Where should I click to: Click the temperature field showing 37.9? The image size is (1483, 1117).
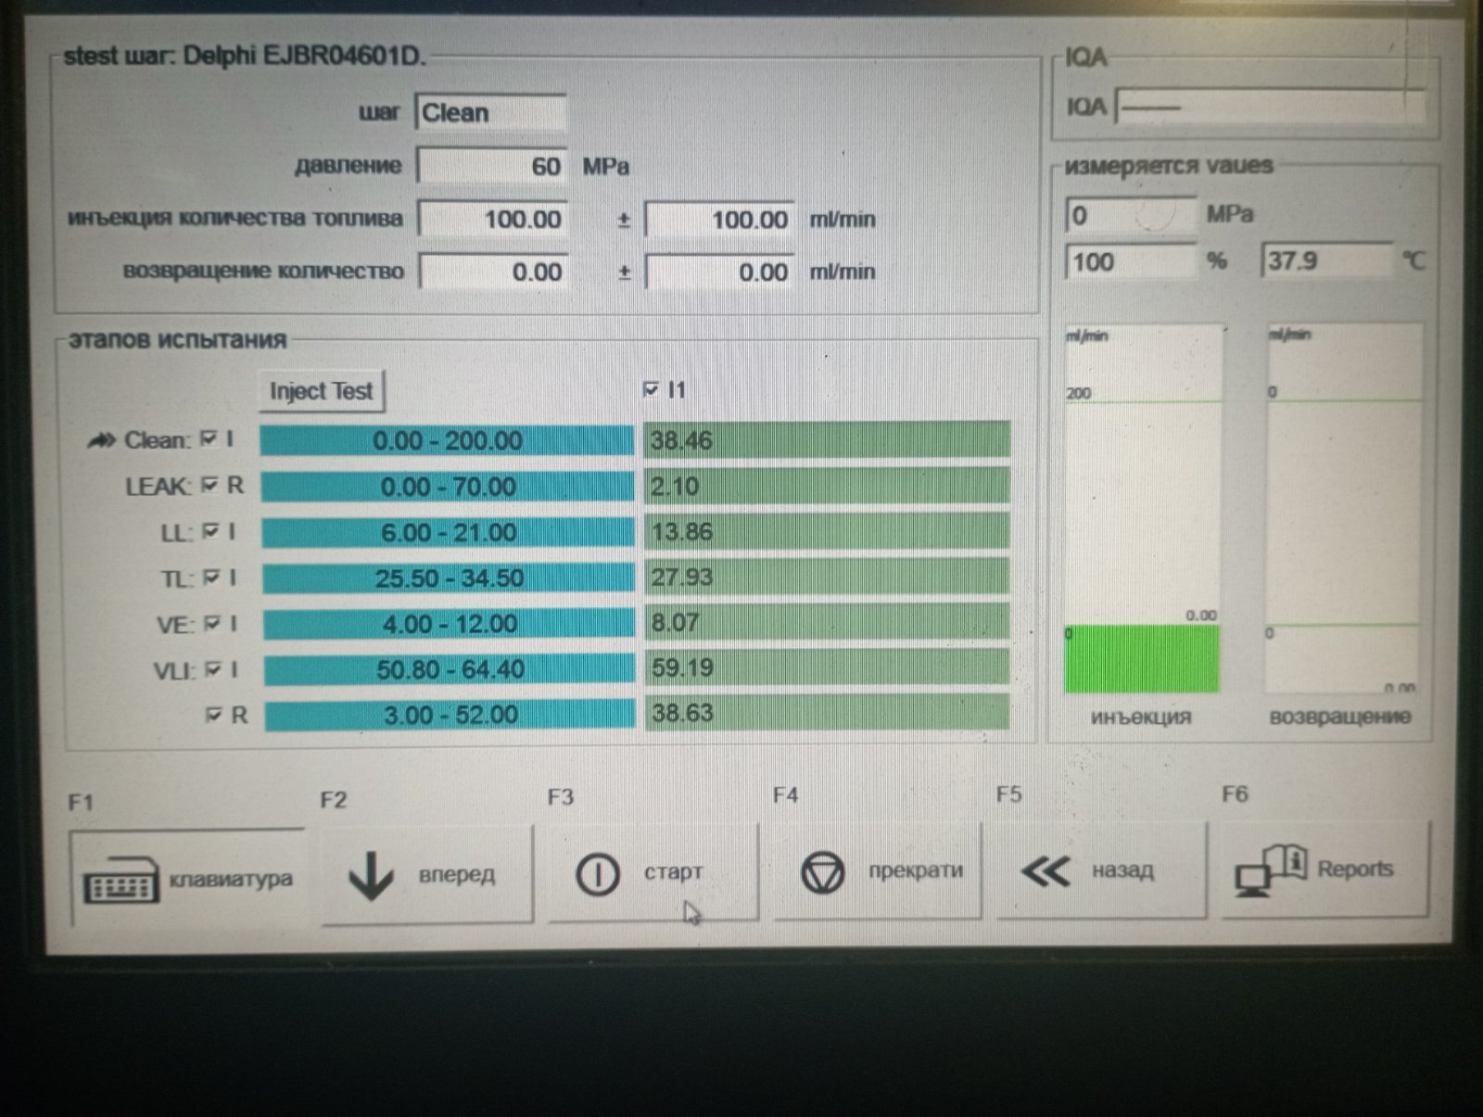(x=1326, y=260)
